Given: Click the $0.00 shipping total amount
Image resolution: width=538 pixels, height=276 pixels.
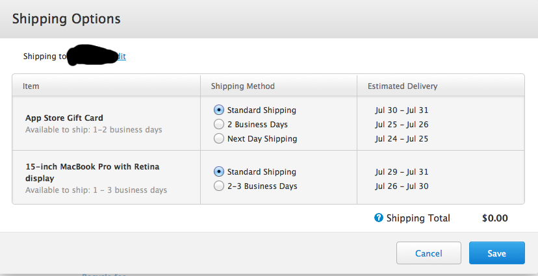Looking at the screenshot, I should (494, 218).
